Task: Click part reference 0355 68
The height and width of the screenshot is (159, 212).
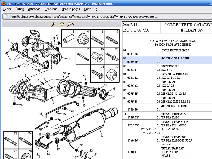Action: pyautogui.click(x=132, y=101)
